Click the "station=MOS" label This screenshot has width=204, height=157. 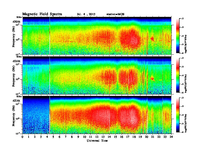(x=115, y=14)
